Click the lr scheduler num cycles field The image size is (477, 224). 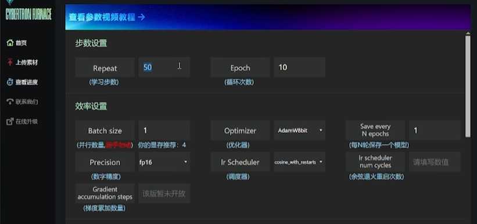435,162
